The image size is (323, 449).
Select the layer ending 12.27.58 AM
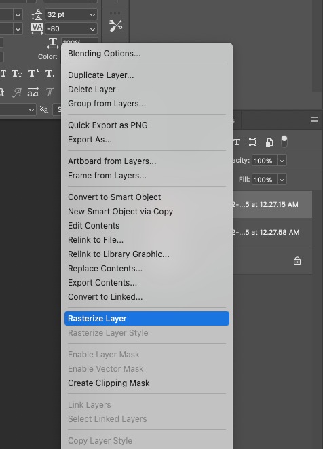coord(272,232)
